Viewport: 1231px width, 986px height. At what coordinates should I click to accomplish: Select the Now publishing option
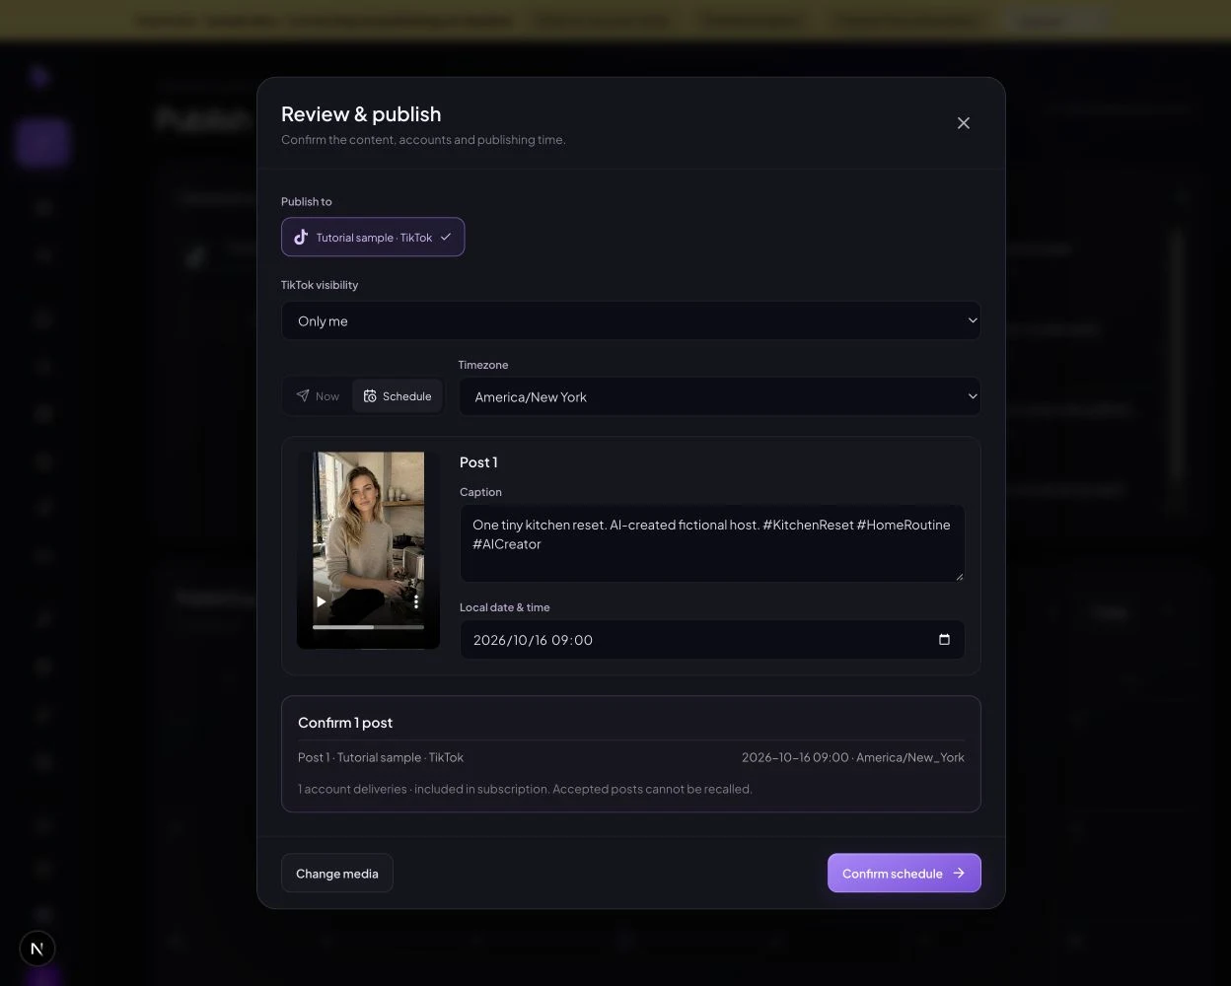[318, 396]
